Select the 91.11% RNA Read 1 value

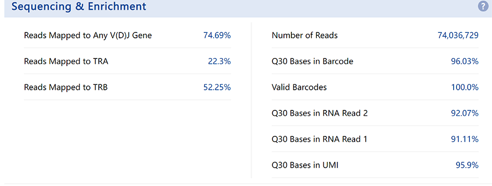coord(465,139)
